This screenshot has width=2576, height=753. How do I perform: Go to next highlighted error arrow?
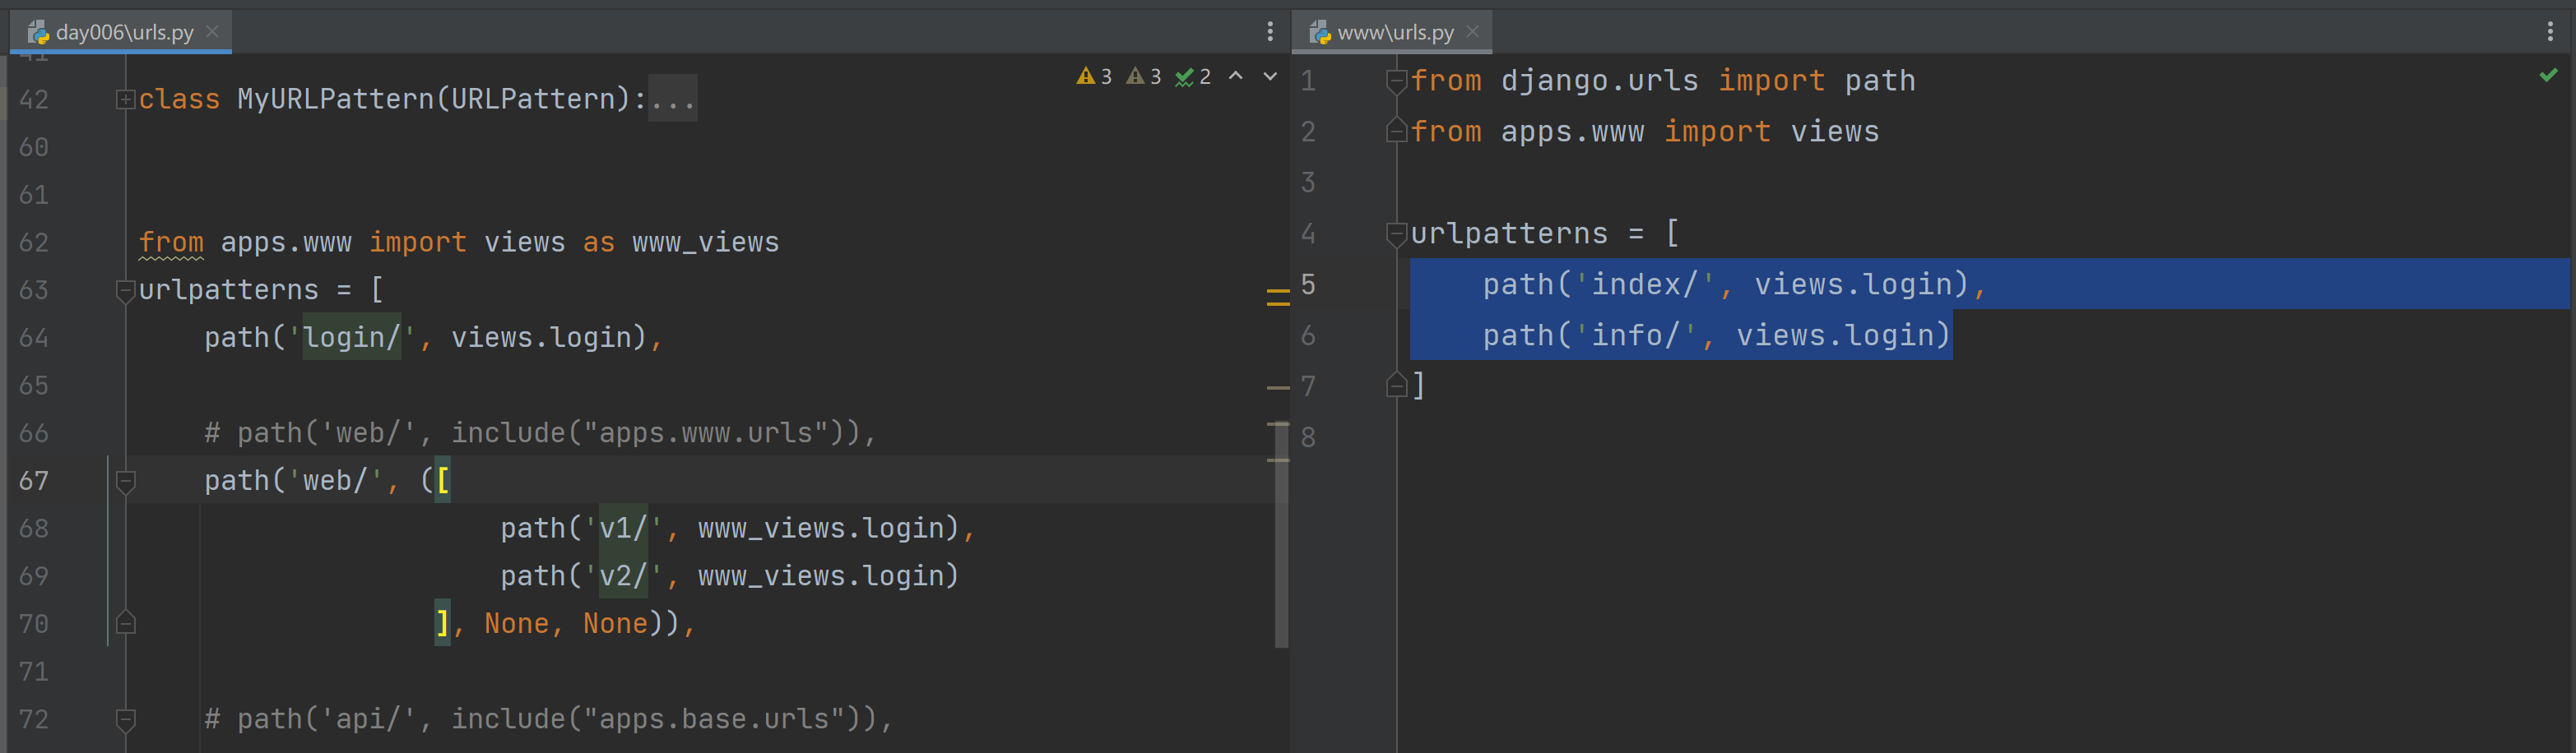(x=1270, y=76)
